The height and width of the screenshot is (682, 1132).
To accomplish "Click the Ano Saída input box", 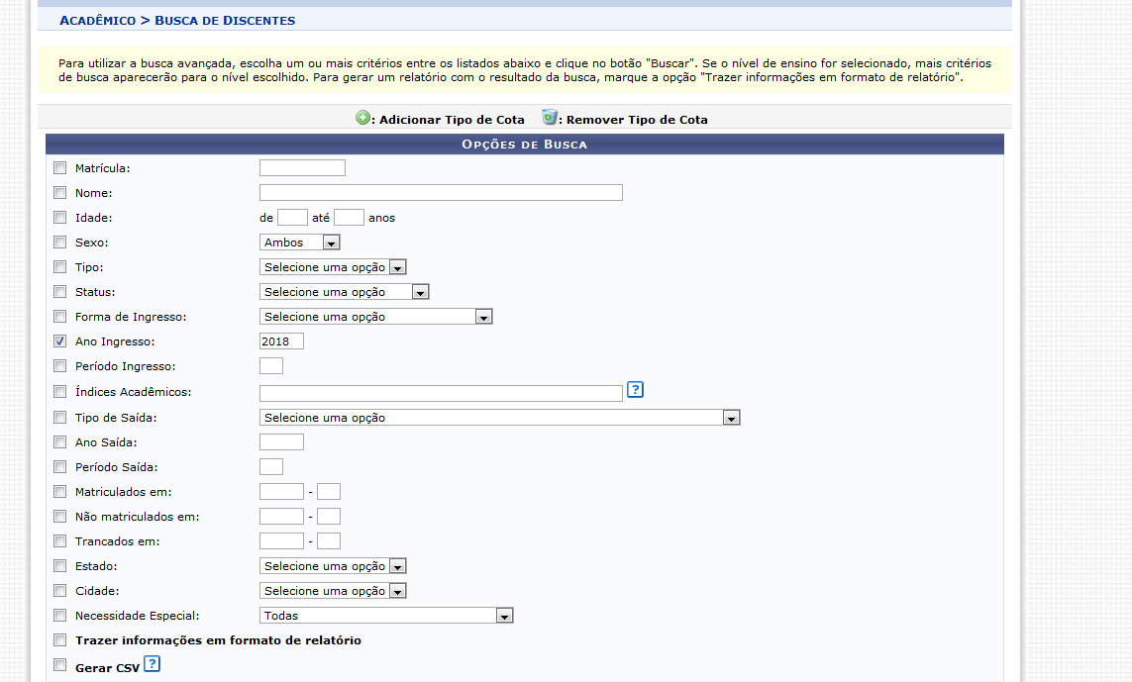I will pos(281,442).
